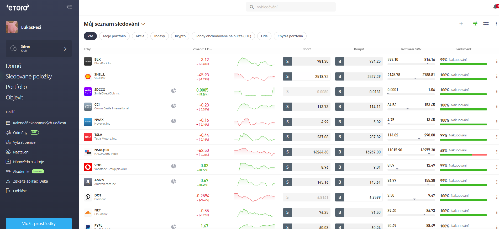Select the Indexy filter
The height and width of the screenshot is (229, 499).
[160, 36]
